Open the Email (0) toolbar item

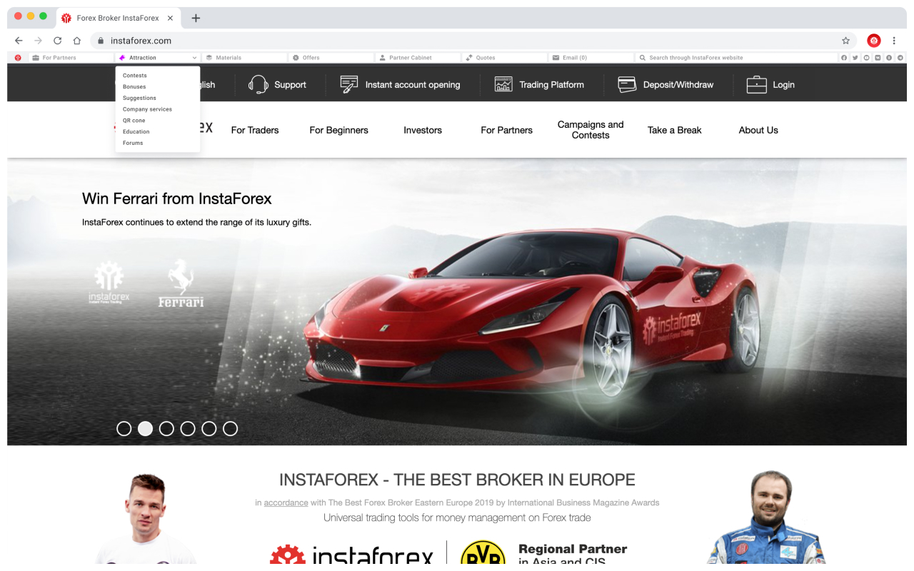pyautogui.click(x=592, y=57)
